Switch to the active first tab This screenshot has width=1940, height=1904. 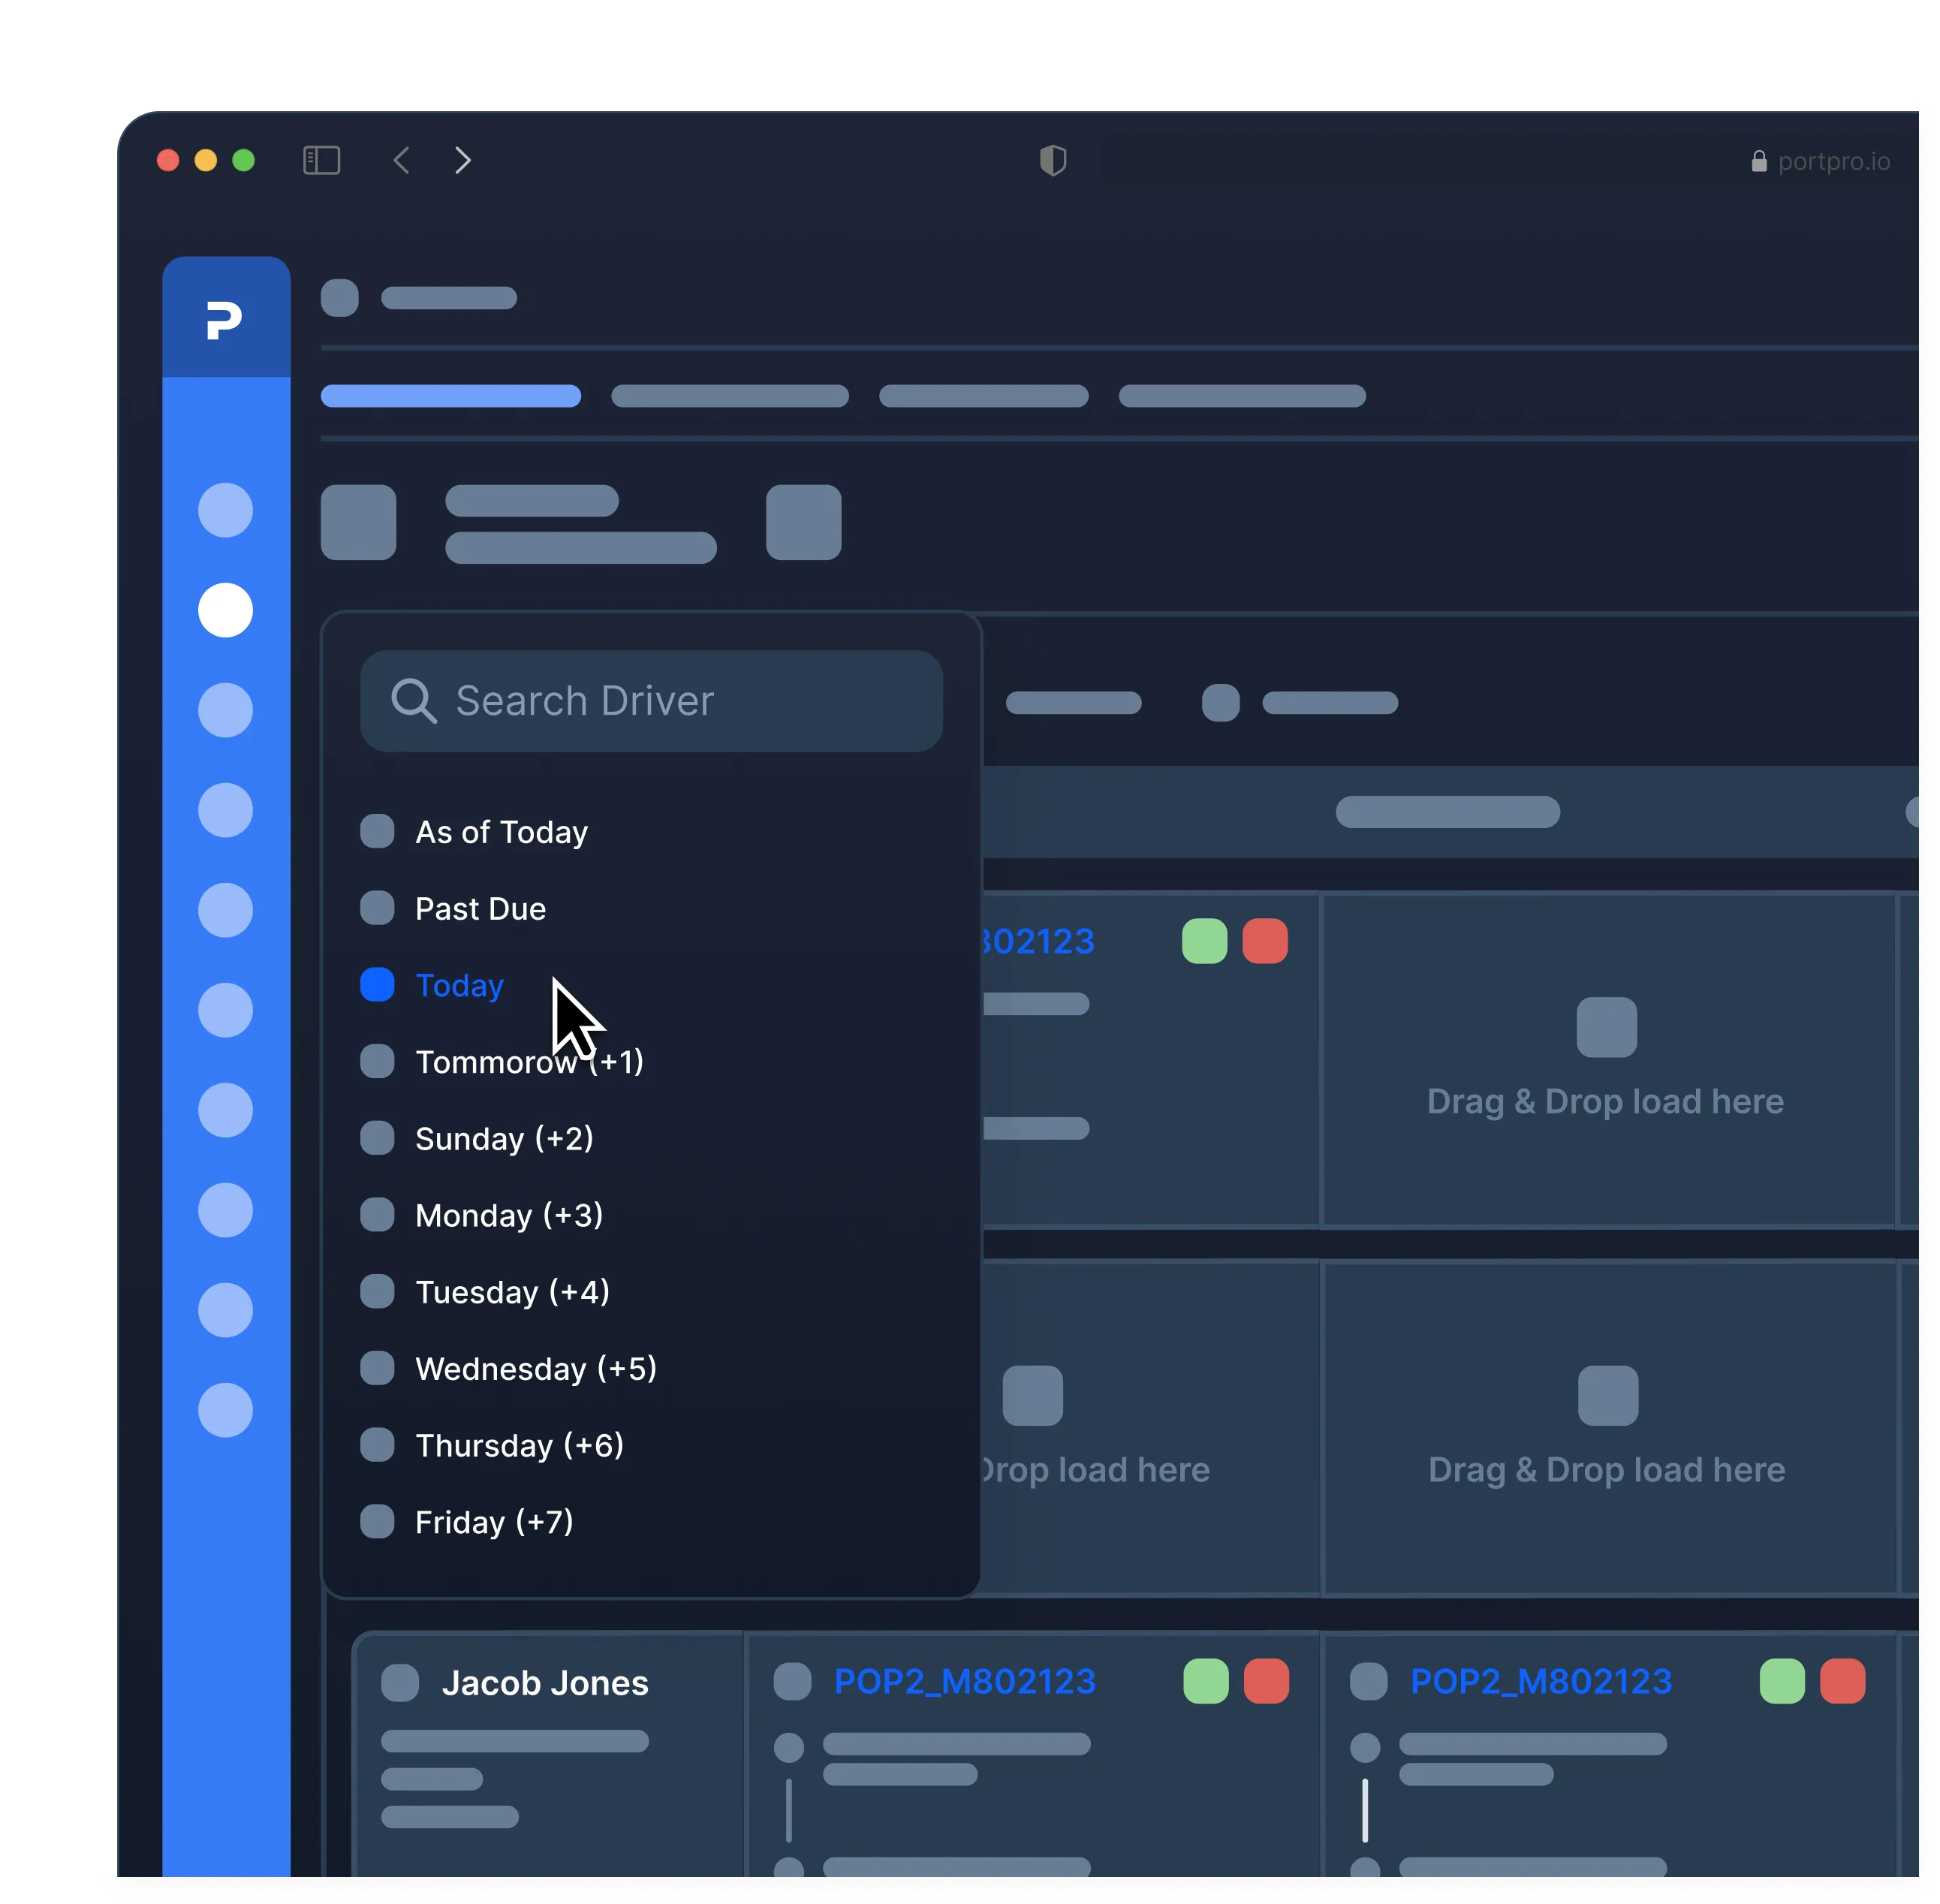(x=450, y=396)
